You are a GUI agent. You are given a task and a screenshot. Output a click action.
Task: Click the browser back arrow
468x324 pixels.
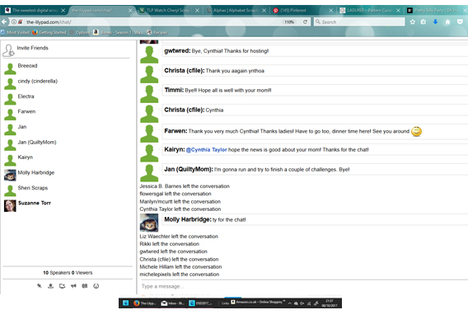click(x=4, y=21)
